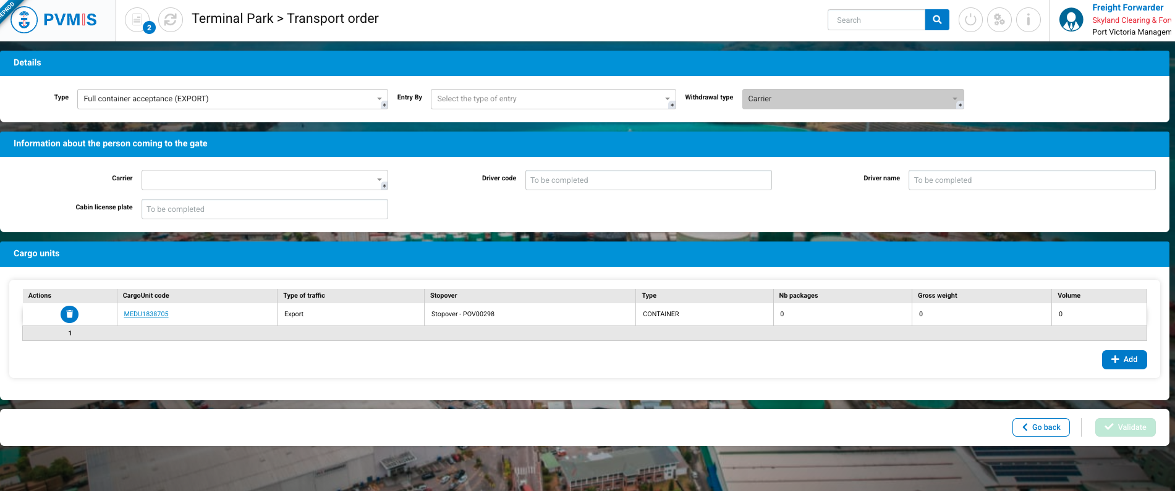
Task: Delete cargo unit MEDU1838705 with trash icon
Action: (x=69, y=314)
